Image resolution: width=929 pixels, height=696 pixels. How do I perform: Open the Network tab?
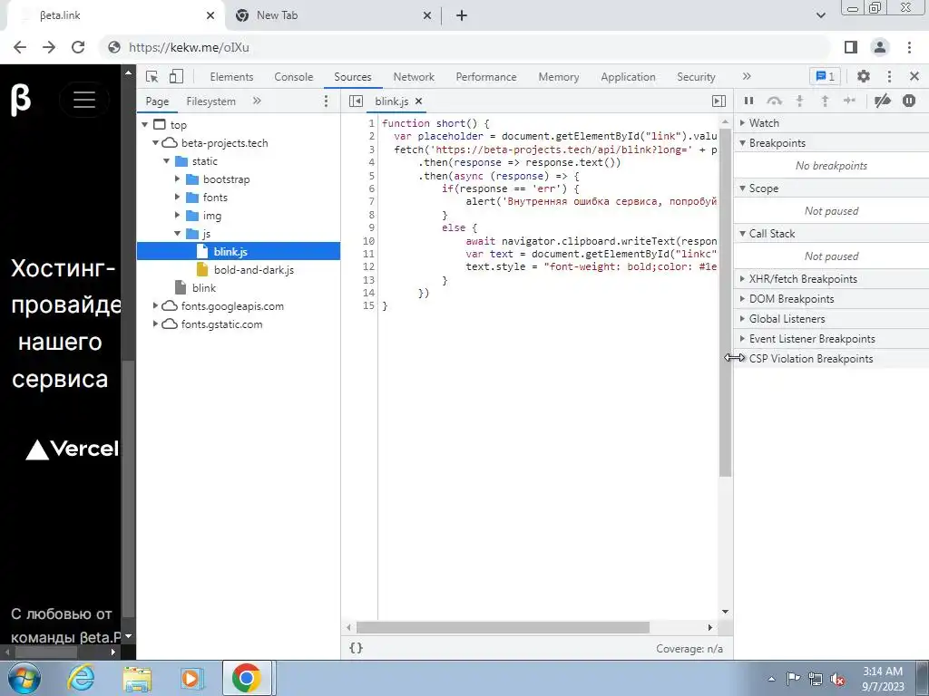(414, 77)
